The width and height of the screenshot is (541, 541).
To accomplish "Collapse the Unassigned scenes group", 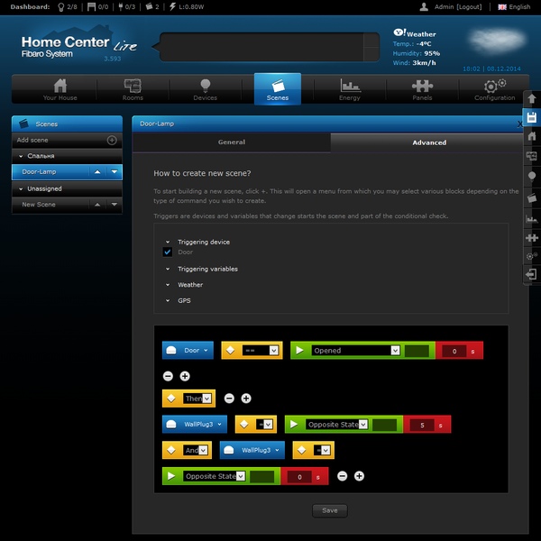I will 21,189.
